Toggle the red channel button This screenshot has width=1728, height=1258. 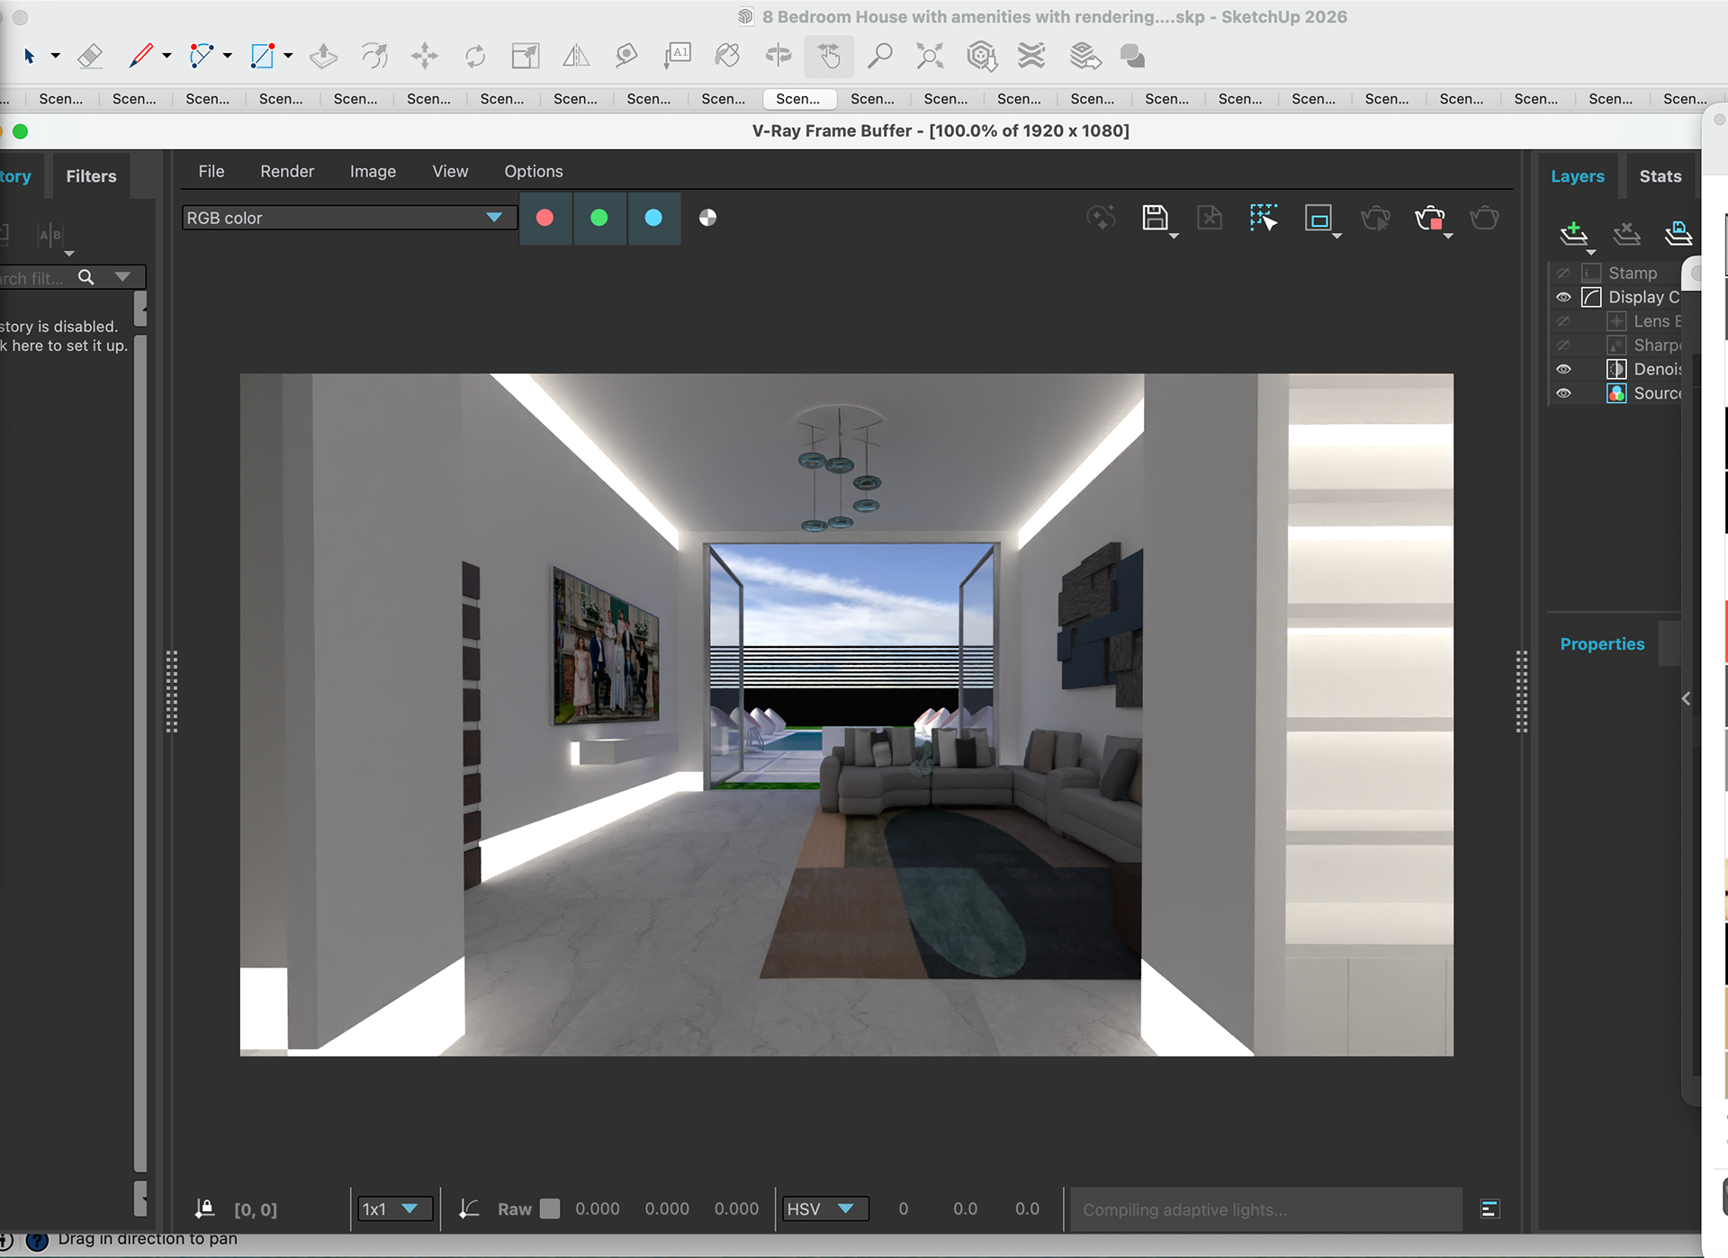pyautogui.click(x=544, y=218)
